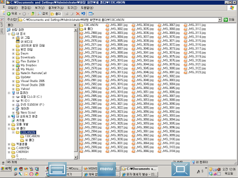Select child 133CANON subfolder in tree
Screen dimensions: 238x178
coord(32,136)
